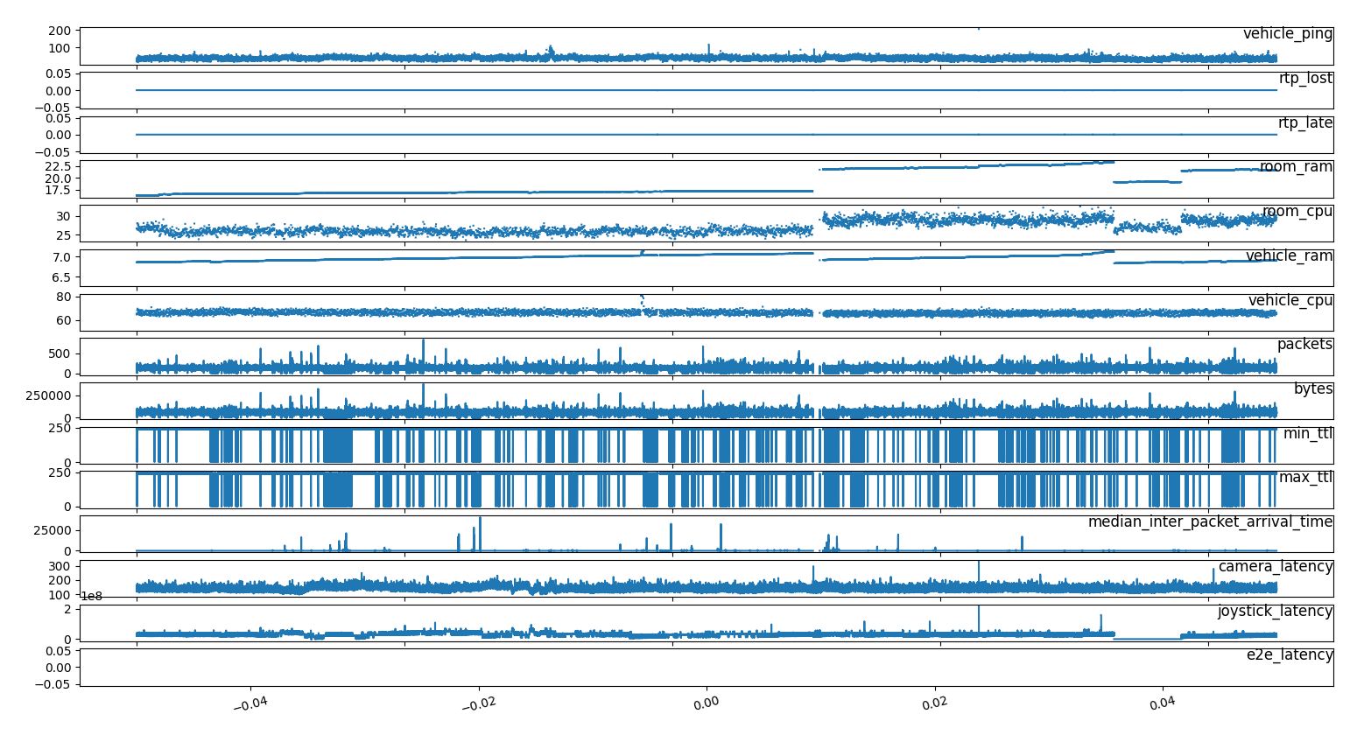
Task: Click the packets subplot label
Action: pos(1304,345)
